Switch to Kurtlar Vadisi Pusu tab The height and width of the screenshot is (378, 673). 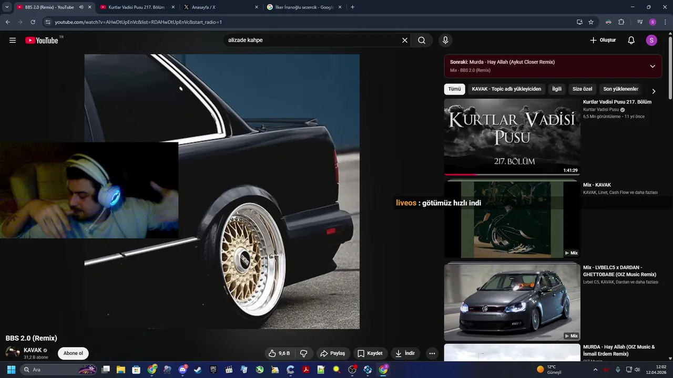tap(137, 7)
